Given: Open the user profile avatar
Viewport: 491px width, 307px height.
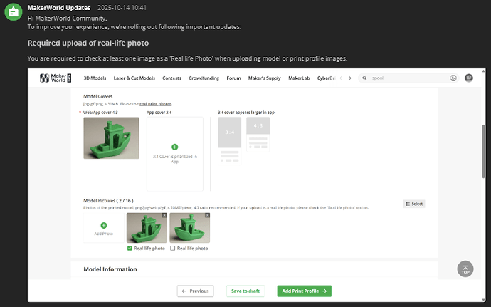Looking at the screenshot, I should [x=468, y=78].
